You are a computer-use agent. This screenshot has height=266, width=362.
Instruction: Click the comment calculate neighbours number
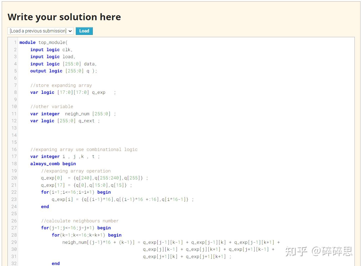pos(80,221)
